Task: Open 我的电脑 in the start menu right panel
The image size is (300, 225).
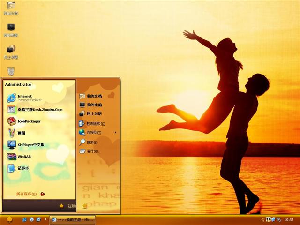Action: [90, 105]
